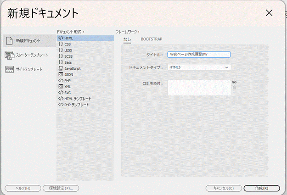Open スターターテンプレート category

28,55
